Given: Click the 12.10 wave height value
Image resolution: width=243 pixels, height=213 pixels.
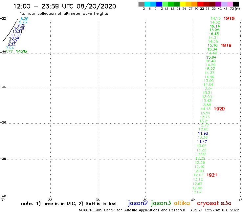Looking at the screenshot, I should 199,167.
